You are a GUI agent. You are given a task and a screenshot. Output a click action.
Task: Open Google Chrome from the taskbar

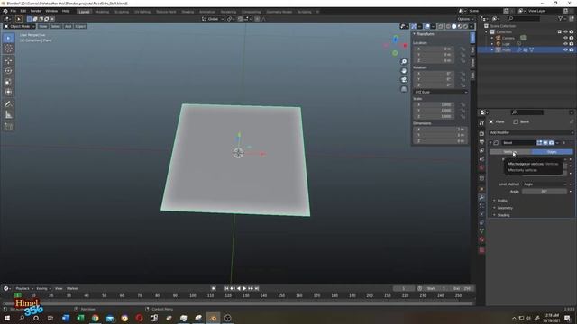(96, 318)
